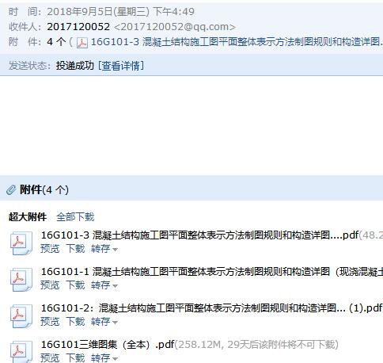The image size is (383, 363).
Task: Click PDF file icon for 16G101-1 attachment
Action: pyautogui.click(x=21, y=280)
